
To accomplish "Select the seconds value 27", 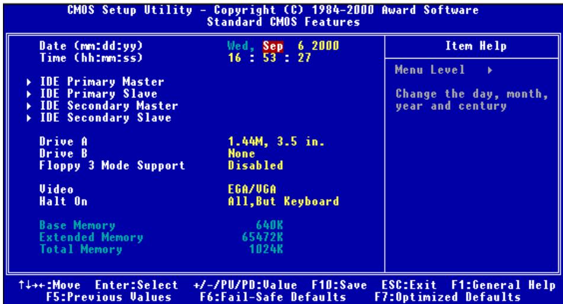I will point(304,58).
